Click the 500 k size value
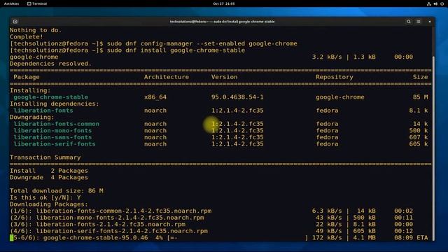This screenshot has height=252, width=448. (419, 131)
